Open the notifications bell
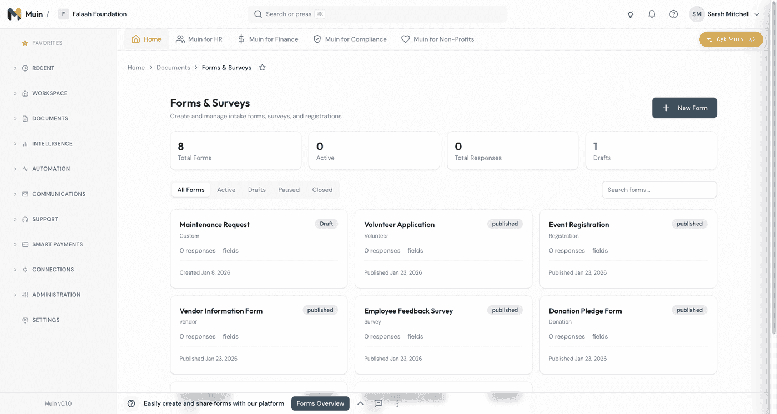777x414 pixels. point(652,14)
